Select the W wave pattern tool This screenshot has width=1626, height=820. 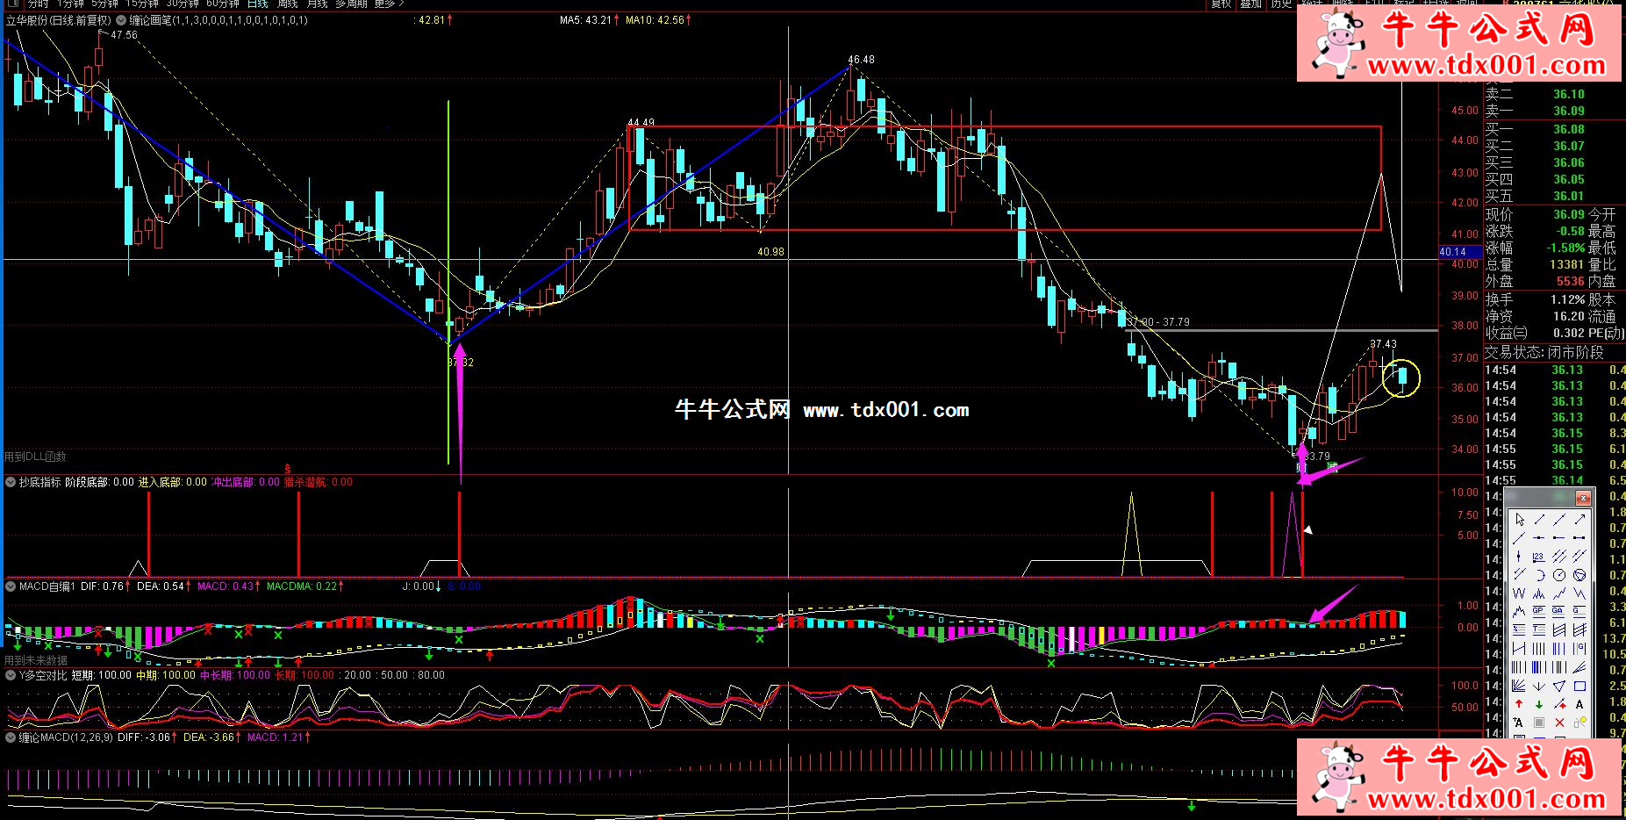tap(1520, 593)
